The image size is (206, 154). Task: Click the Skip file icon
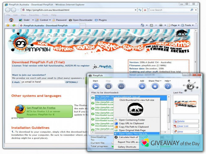point(121,86)
